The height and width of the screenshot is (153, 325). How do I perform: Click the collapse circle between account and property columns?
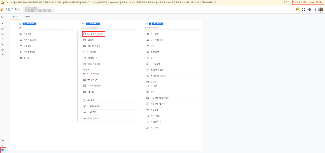(x=78, y=34)
